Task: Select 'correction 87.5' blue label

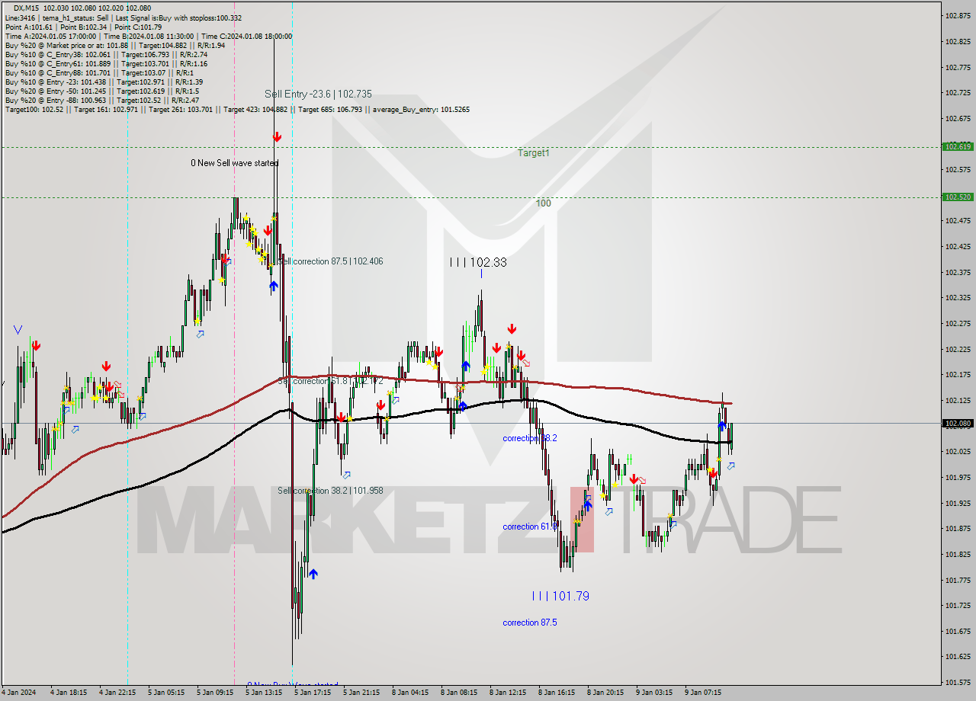Action: point(530,623)
